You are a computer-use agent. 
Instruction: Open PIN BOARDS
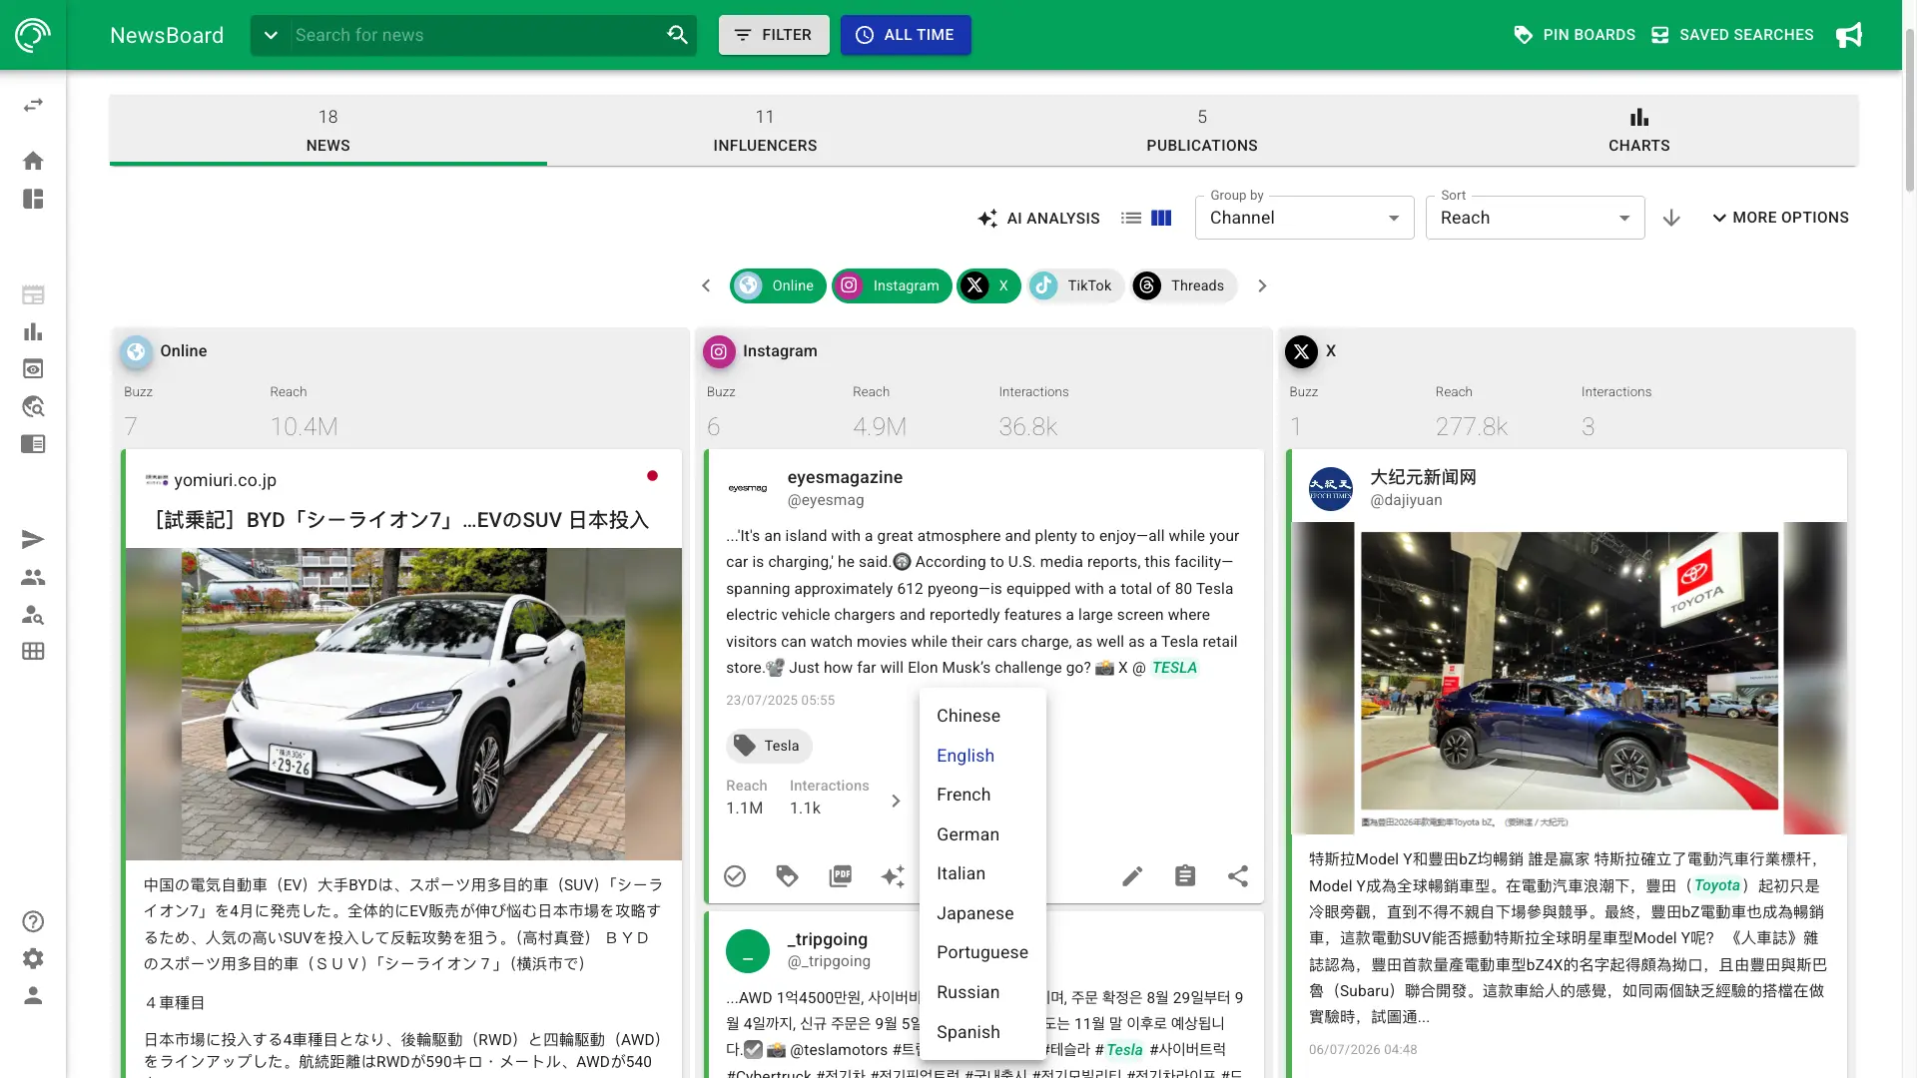[x=1575, y=35]
